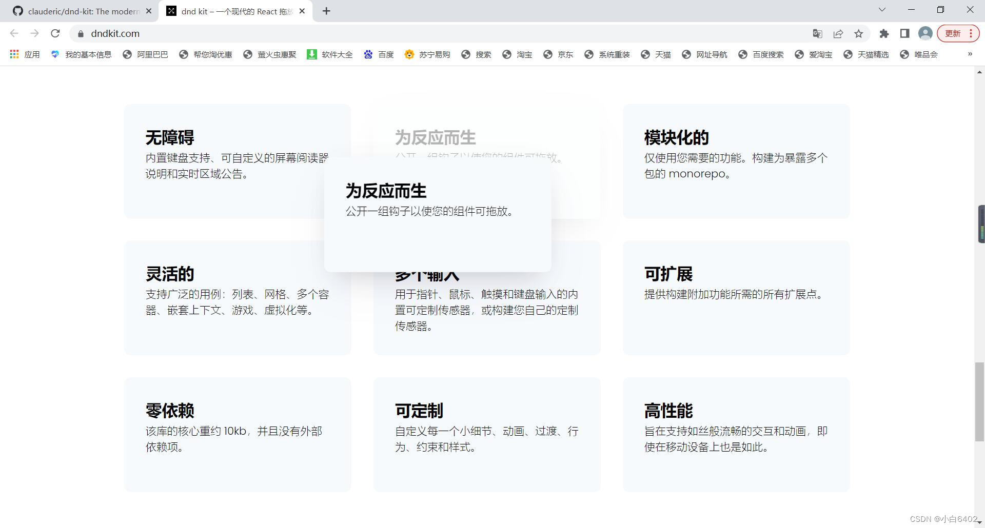
Task: Focus the dndkit.com address bar
Action: [x=441, y=33]
